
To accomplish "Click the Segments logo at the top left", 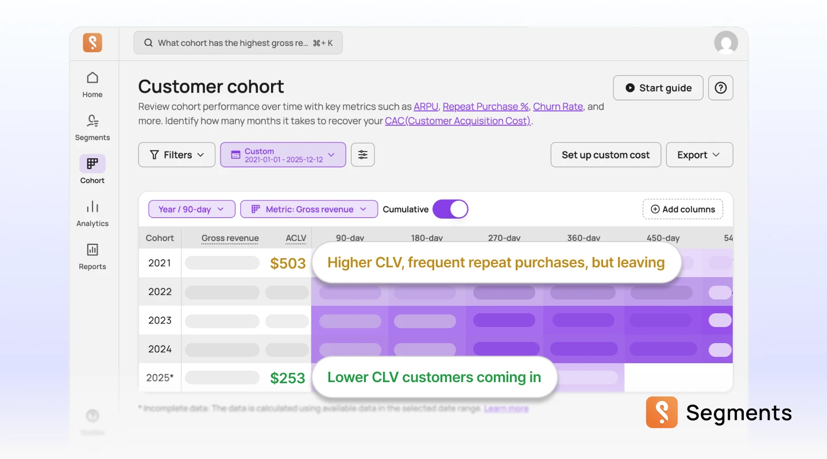I will (x=92, y=42).
